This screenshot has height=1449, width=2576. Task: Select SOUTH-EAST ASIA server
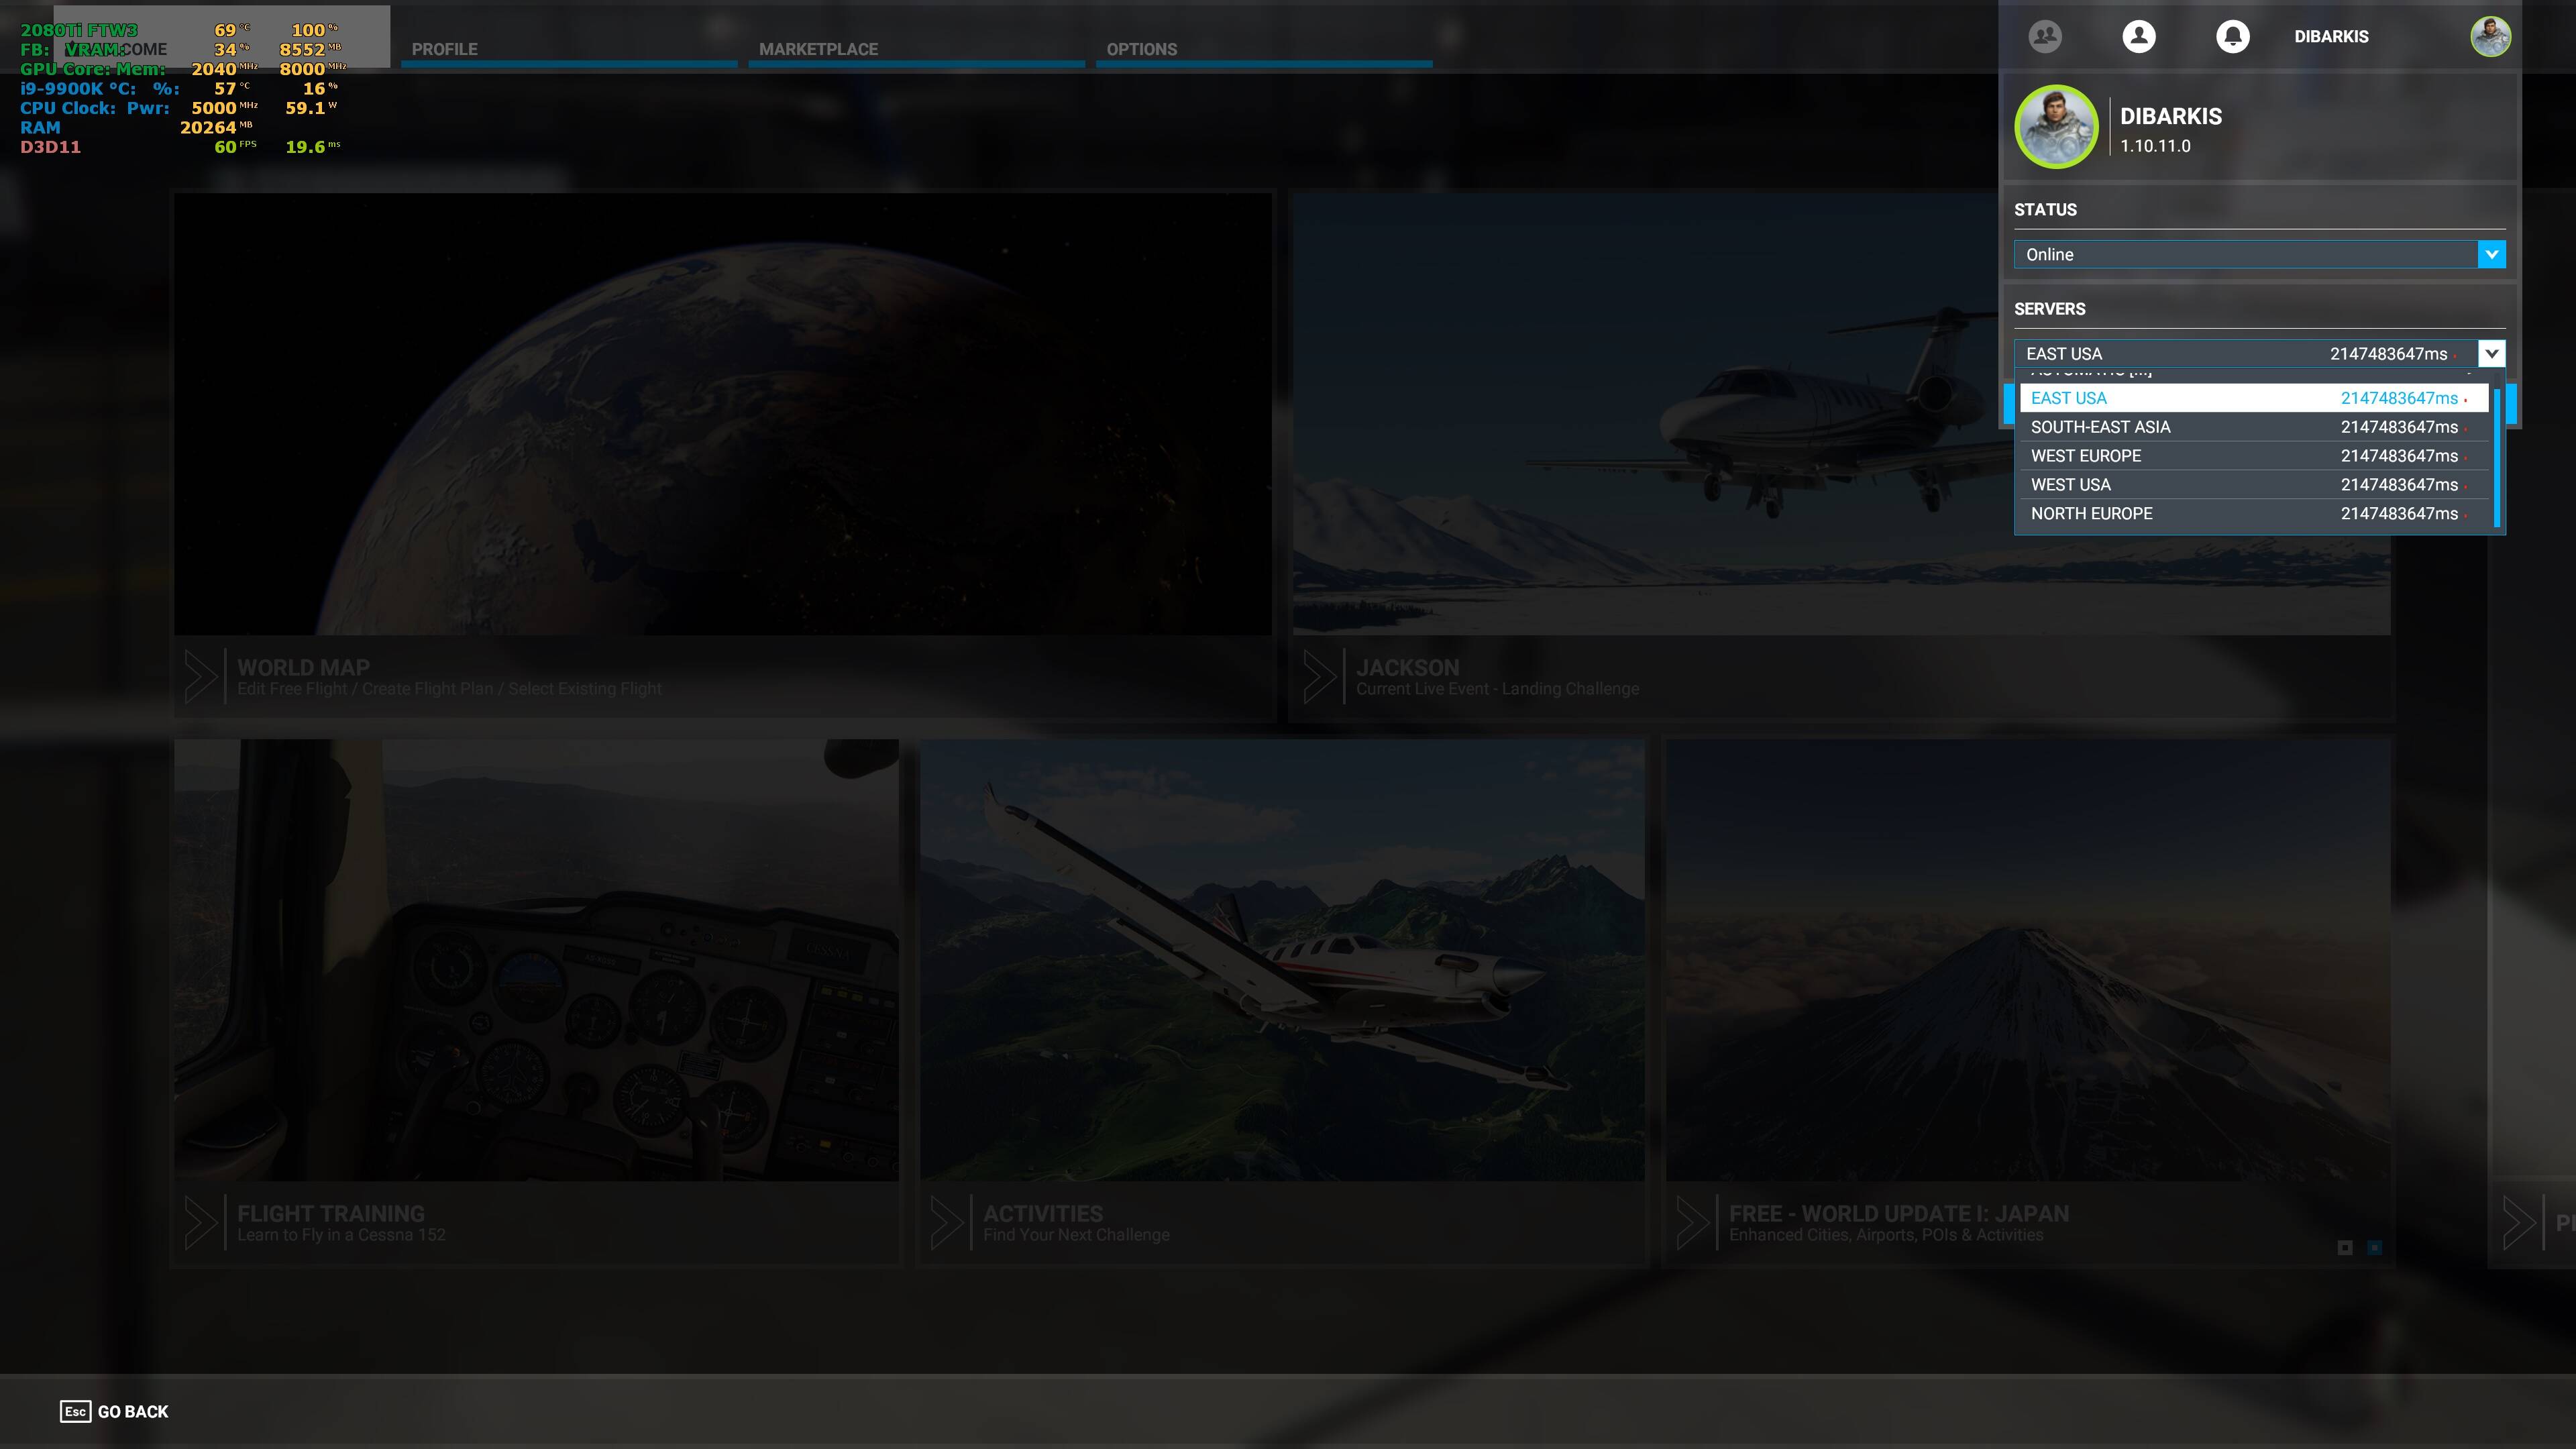[x=2254, y=427]
